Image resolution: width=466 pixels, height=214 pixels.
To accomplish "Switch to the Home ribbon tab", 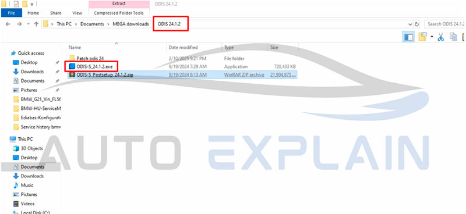I will click(33, 13).
